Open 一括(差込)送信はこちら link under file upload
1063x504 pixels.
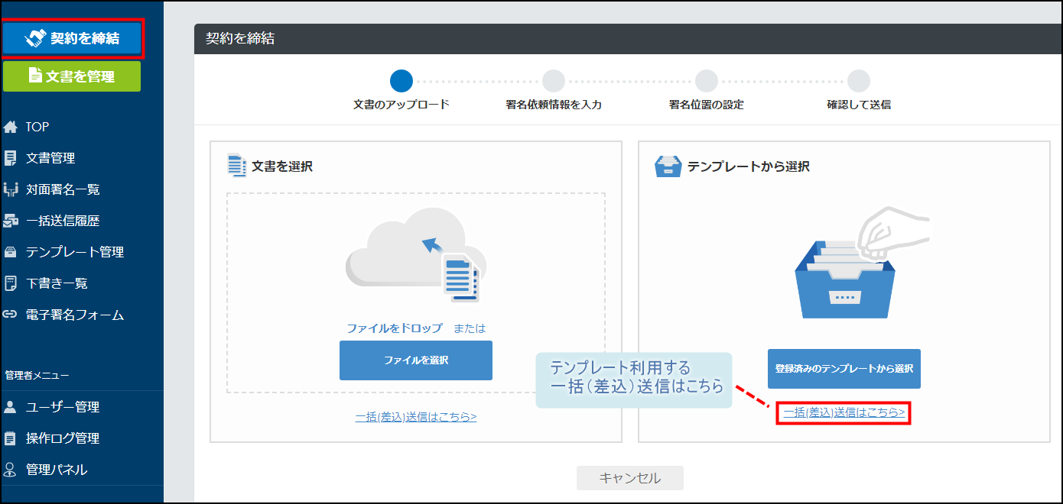point(416,417)
